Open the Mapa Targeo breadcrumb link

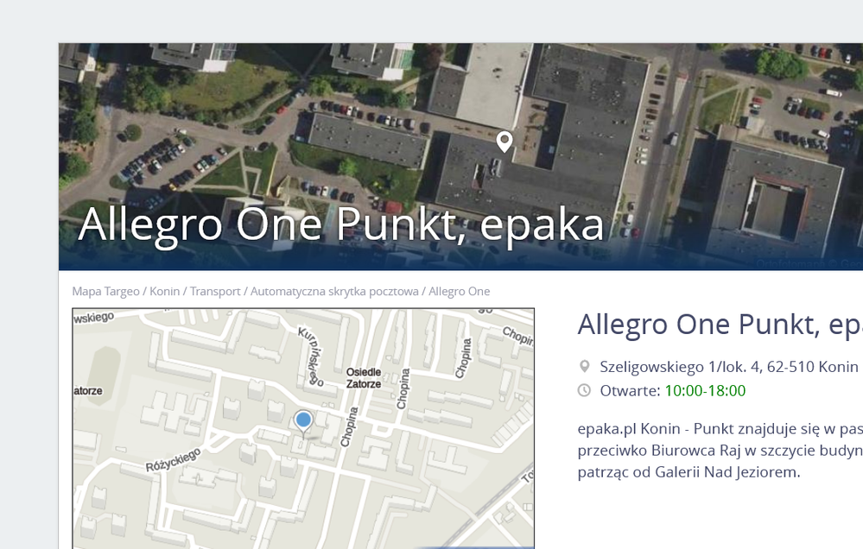click(105, 292)
